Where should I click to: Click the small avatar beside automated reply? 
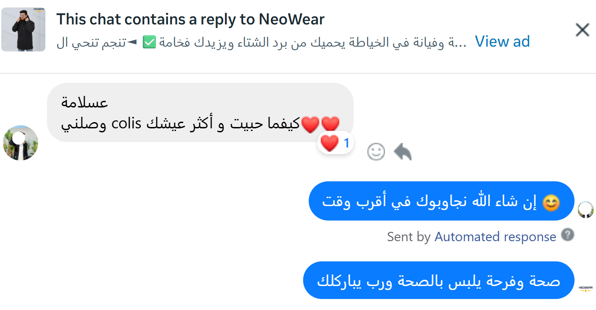pos(585,210)
